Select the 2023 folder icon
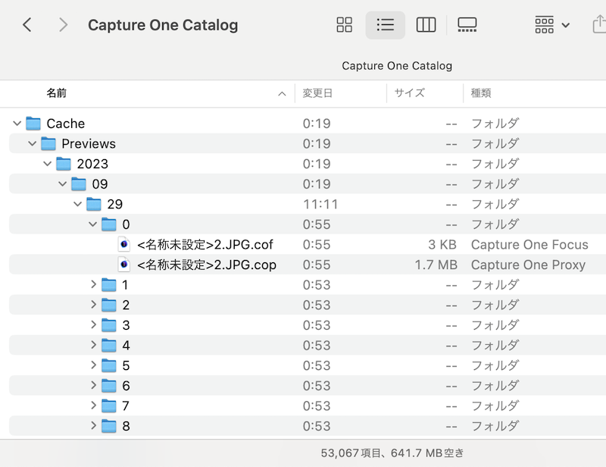This screenshot has height=467, width=606. (x=64, y=164)
